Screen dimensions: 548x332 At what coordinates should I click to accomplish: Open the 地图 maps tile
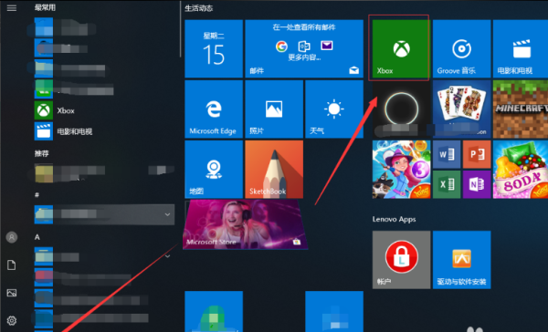click(214, 170)
